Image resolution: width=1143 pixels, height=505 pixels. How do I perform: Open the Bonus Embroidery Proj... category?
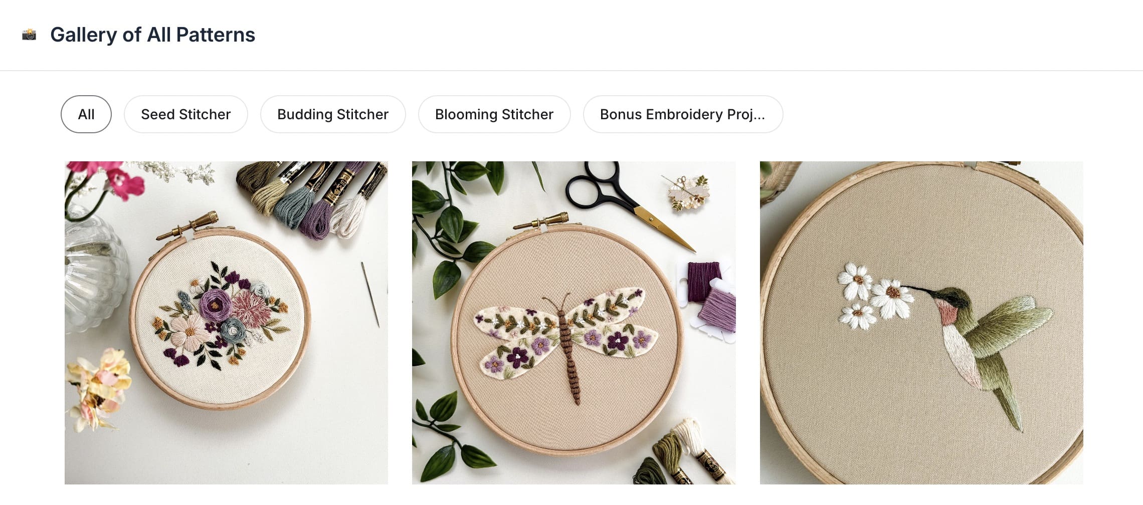click(x=682, y=114)
